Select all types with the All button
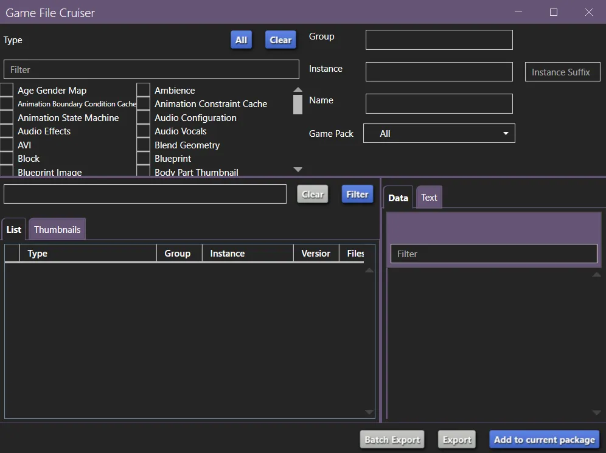This screenshot has width=606, height=453. click(x=241, y=40)
